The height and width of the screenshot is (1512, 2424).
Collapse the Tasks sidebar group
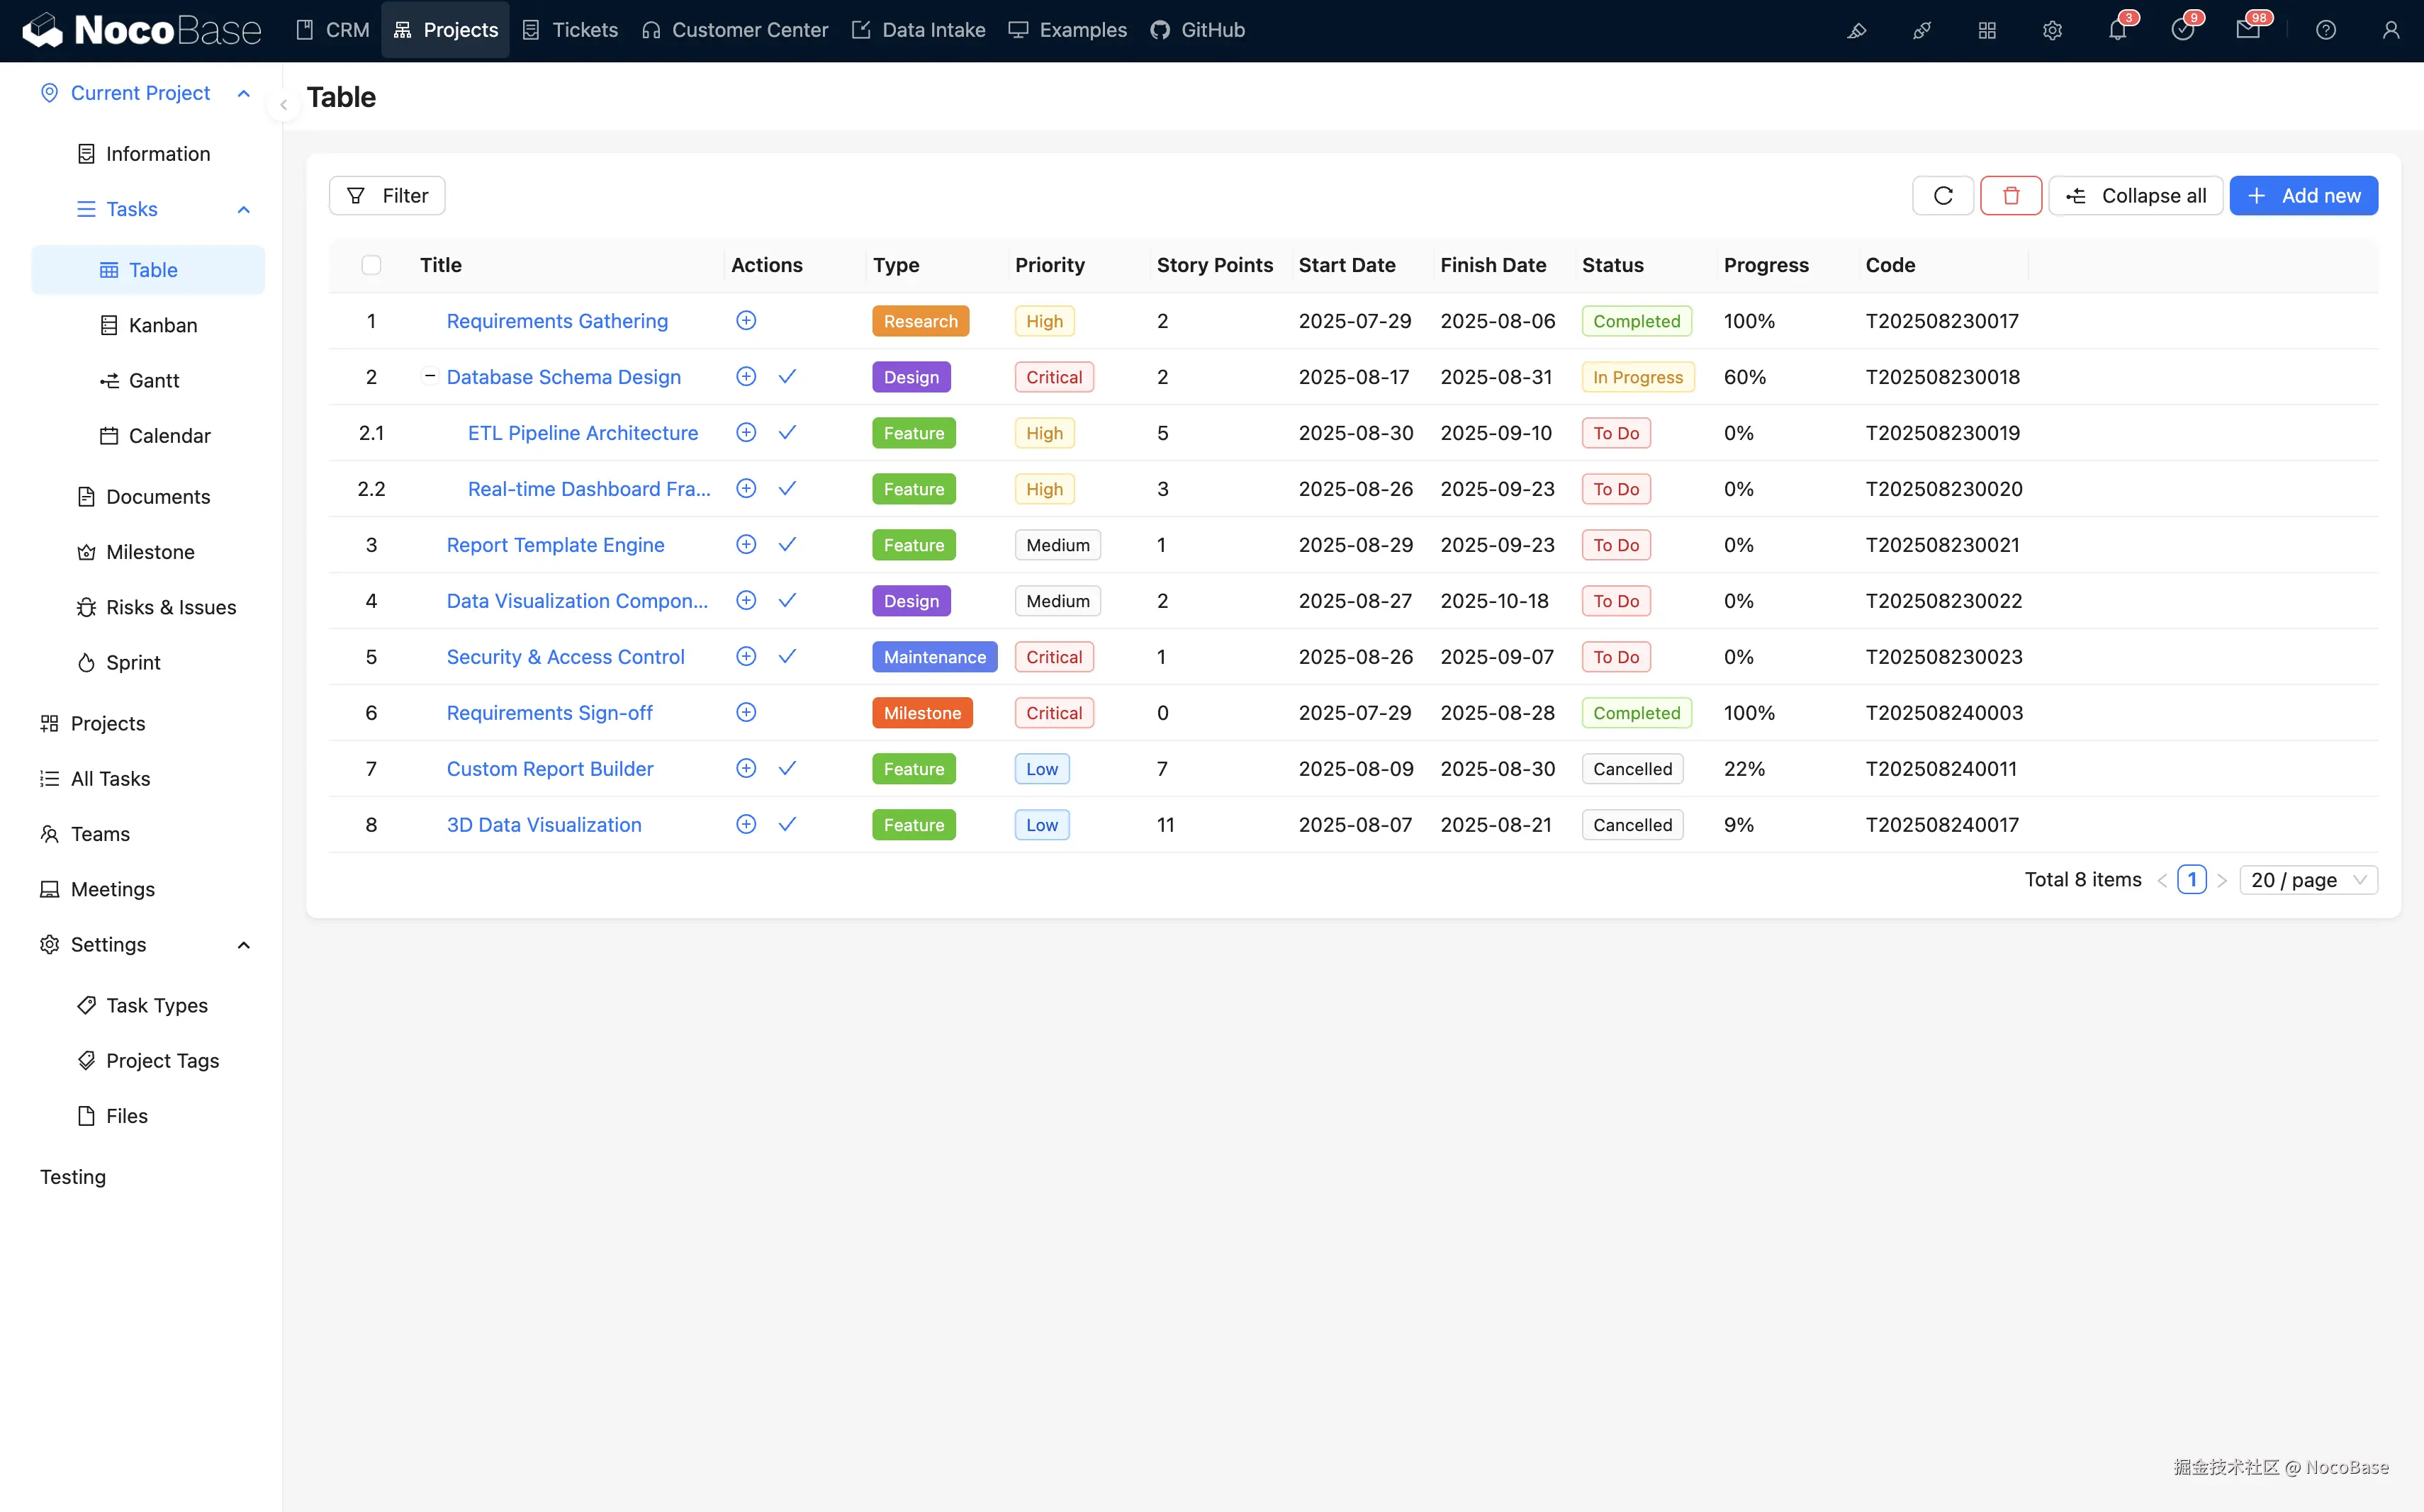point(243,209)
